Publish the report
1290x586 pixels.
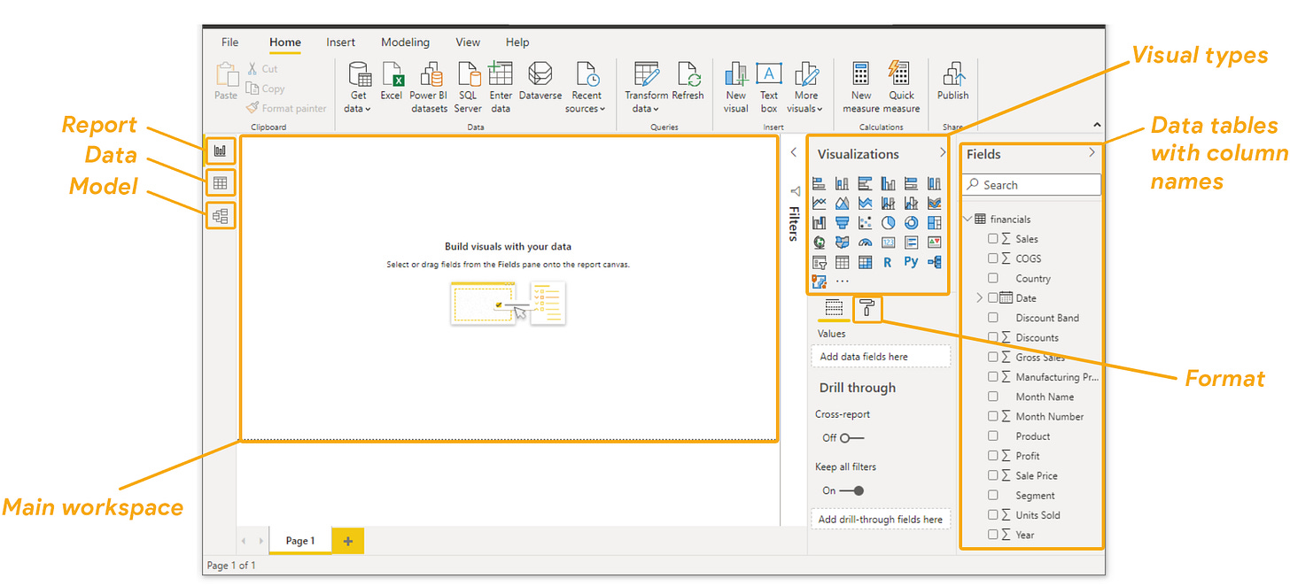[x=953, y=81]
